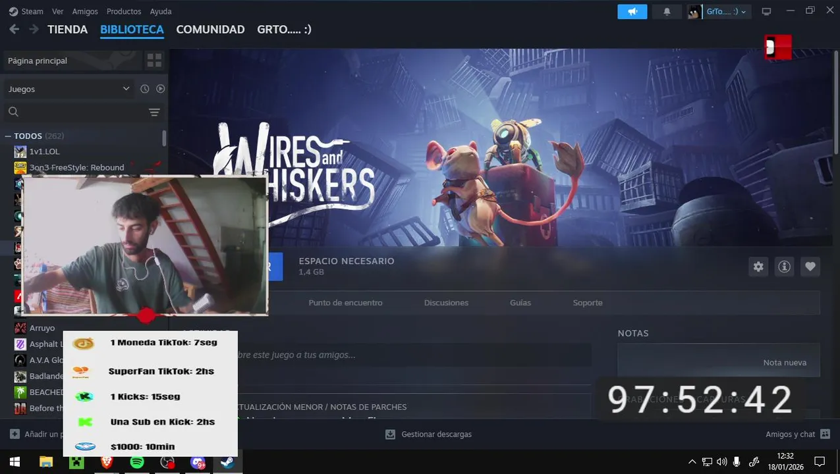This screenshot has height=474, width=840.
Task: Click the volume icon in system tray
Action: [x=721, y=462]
